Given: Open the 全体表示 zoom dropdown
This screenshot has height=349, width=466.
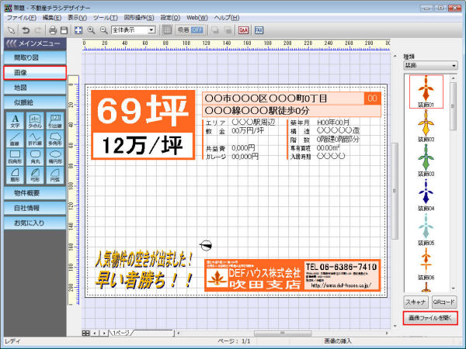Looking at the screenshot, I should (x=151, y=29).
